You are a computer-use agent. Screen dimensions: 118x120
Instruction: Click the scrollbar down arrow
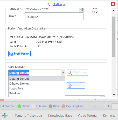pyautogui.click(x=114, y=95)
